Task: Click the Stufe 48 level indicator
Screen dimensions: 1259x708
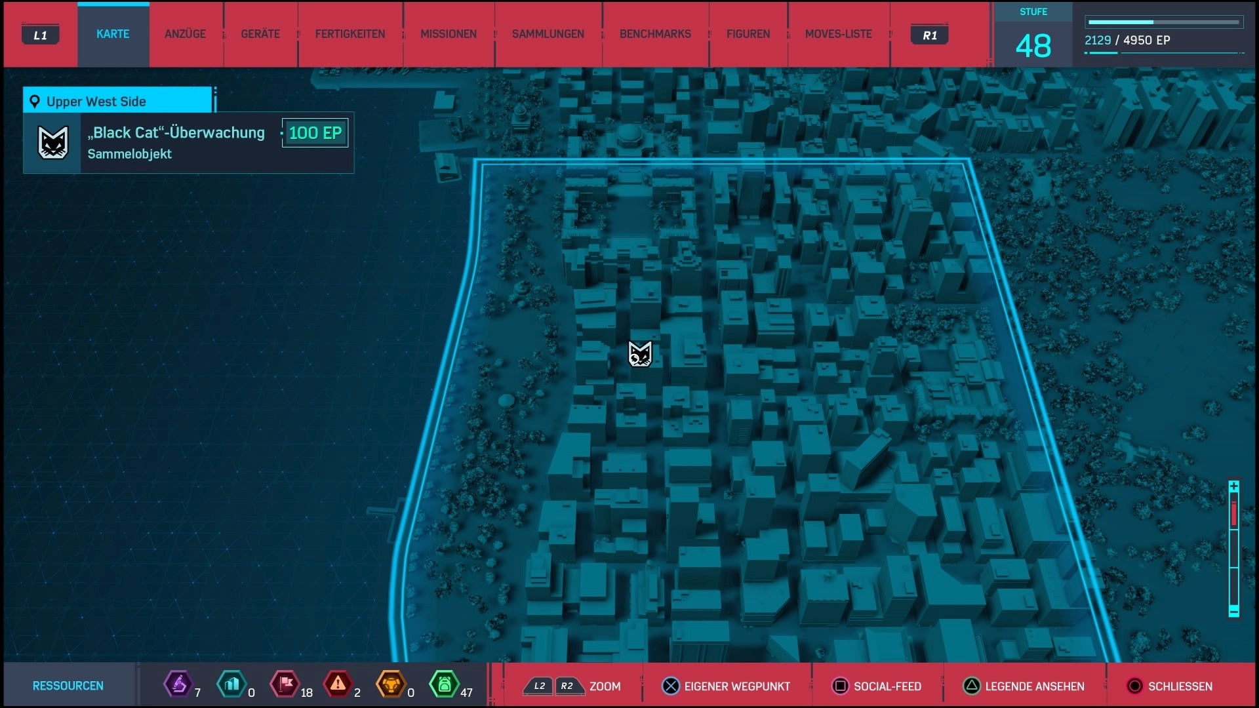Action: click(1033, 36)
